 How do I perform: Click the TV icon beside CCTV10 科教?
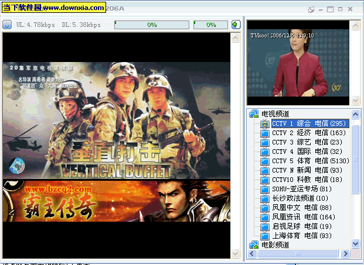click(x=265, y=180)
